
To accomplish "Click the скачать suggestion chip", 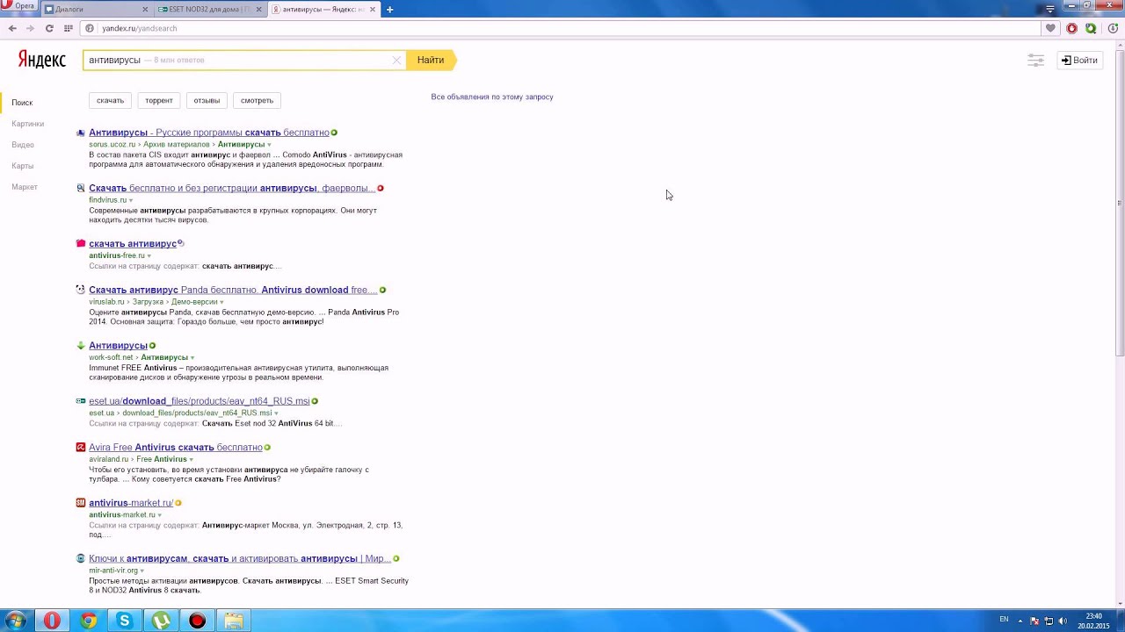I will point(110,100).
